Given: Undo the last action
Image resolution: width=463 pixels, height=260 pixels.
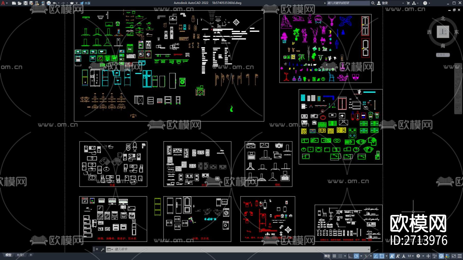Looking at the screenshot, I should click(x=55, y=3).
